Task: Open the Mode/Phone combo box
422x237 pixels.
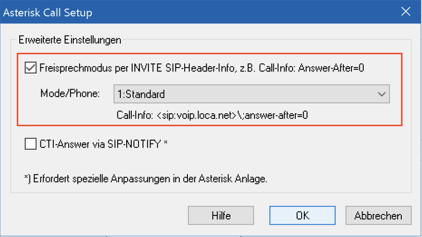Action: 251,94
